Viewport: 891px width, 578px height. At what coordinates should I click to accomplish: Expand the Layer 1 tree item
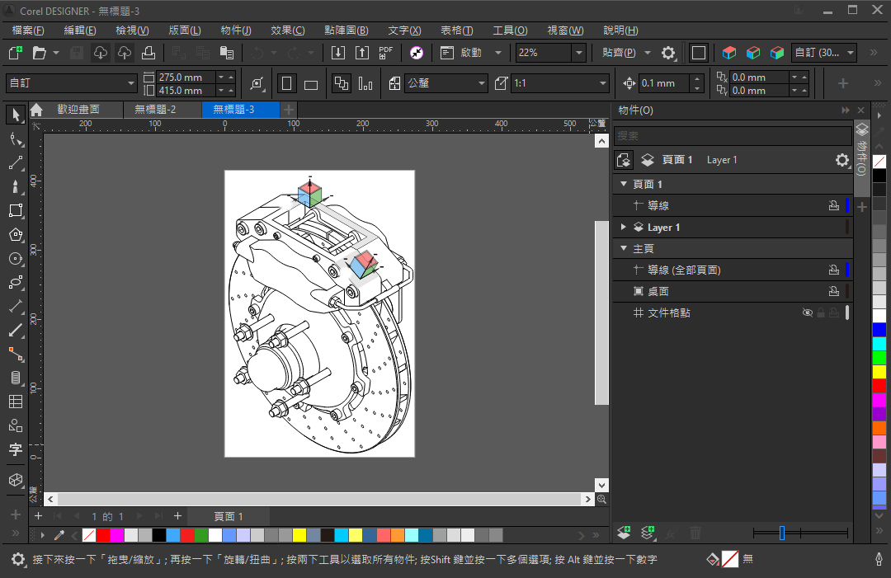pos(624,228)
